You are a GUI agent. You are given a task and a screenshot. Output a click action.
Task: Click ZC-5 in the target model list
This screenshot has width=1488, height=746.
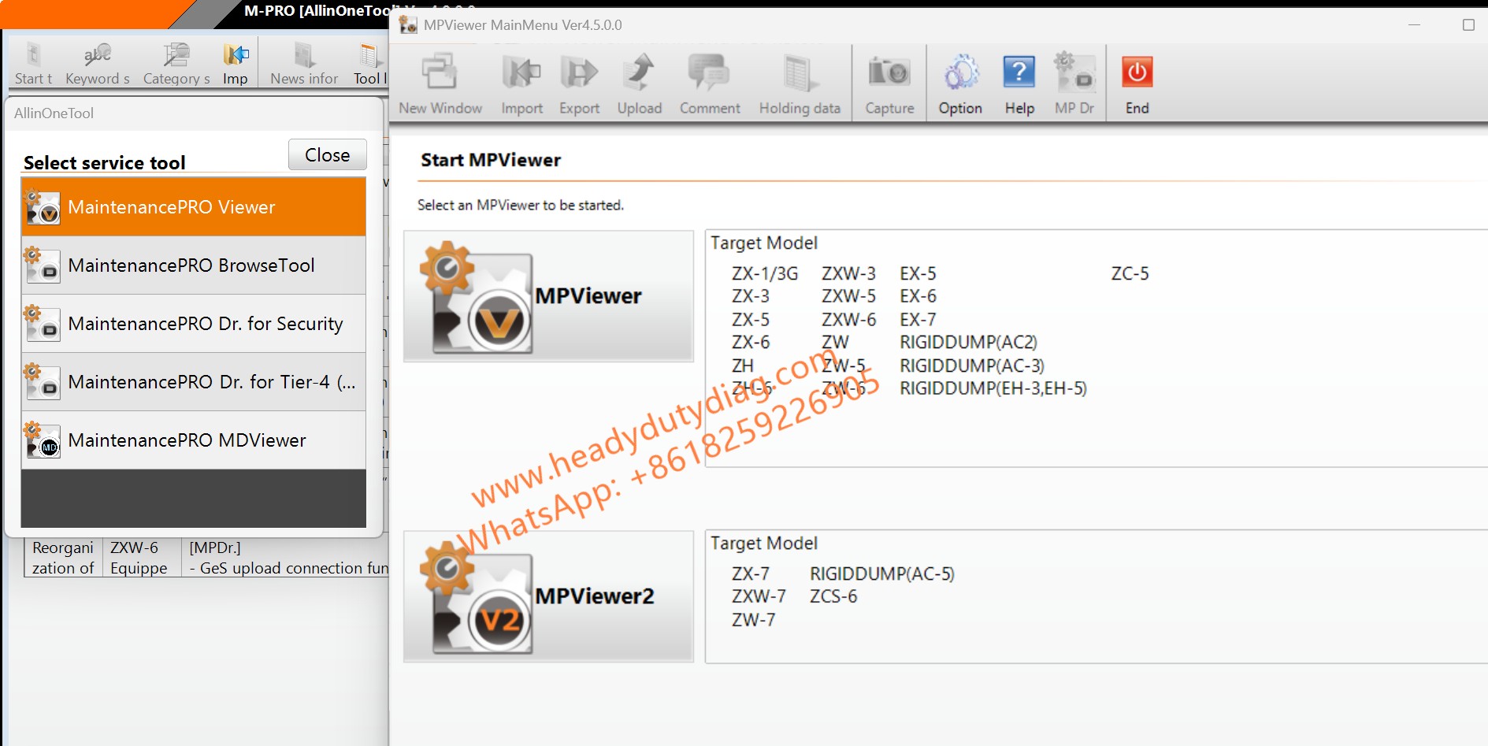point(1130,273)
